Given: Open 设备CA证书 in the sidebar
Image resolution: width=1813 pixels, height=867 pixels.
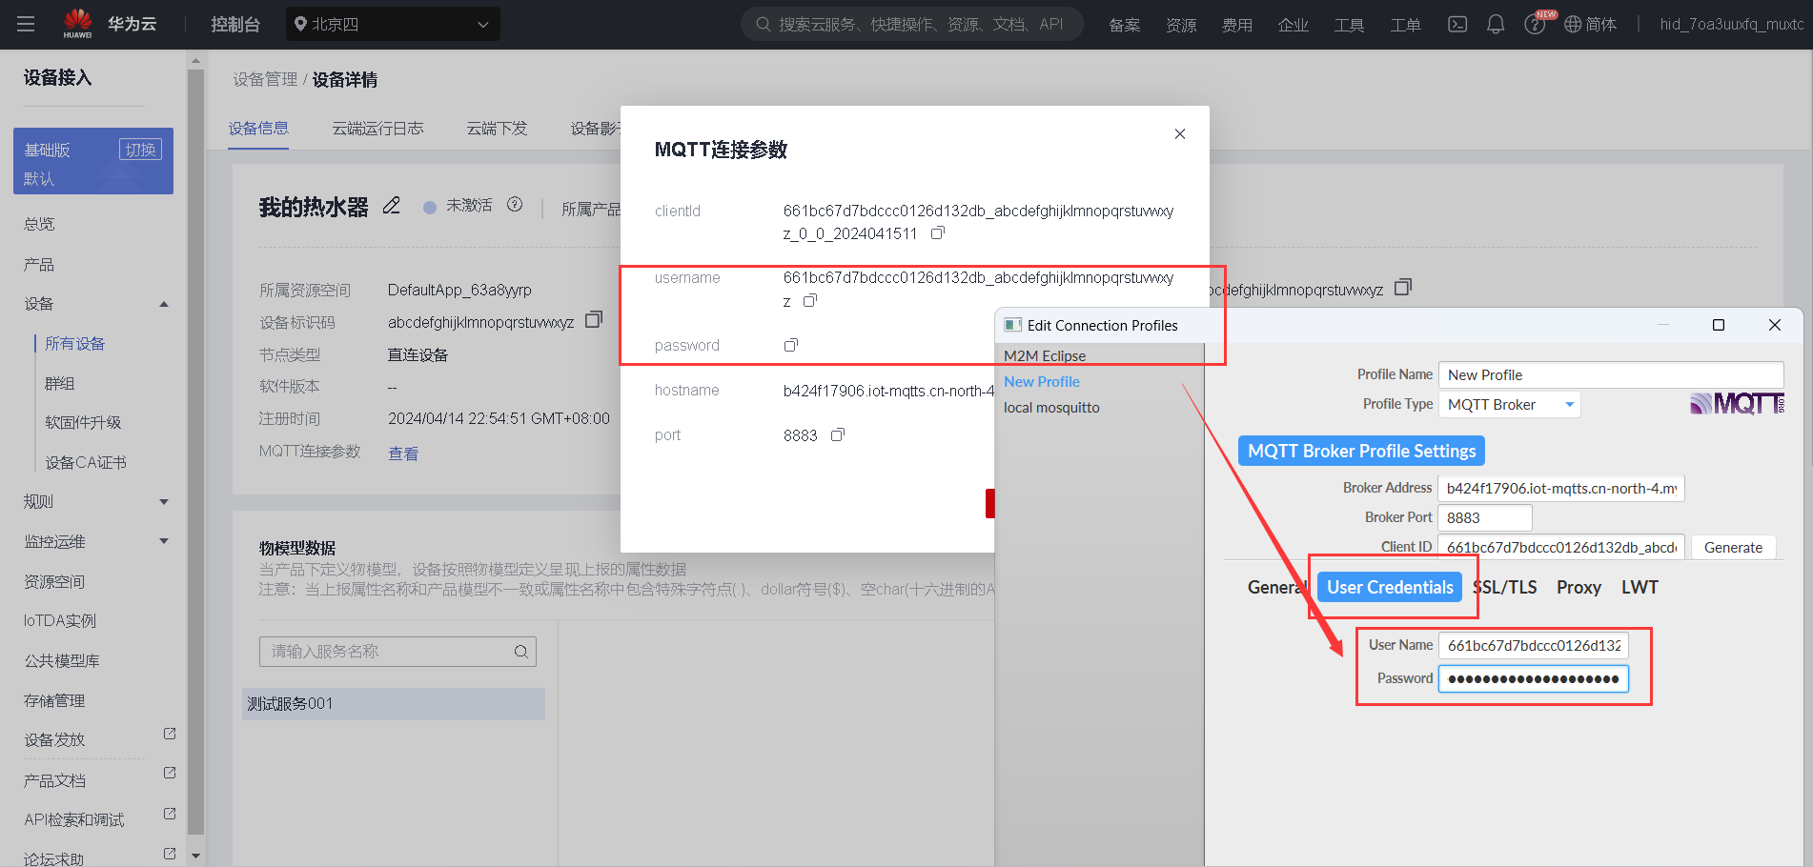Looking at the screenshot, I should click(86, 462).
